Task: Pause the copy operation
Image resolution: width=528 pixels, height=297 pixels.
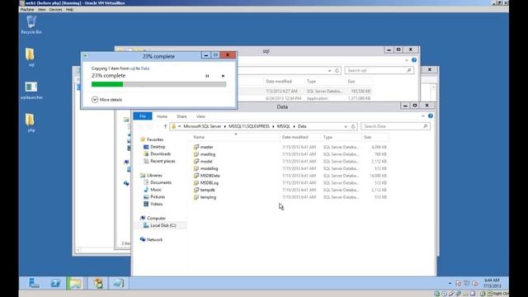Action: (207, 76)
